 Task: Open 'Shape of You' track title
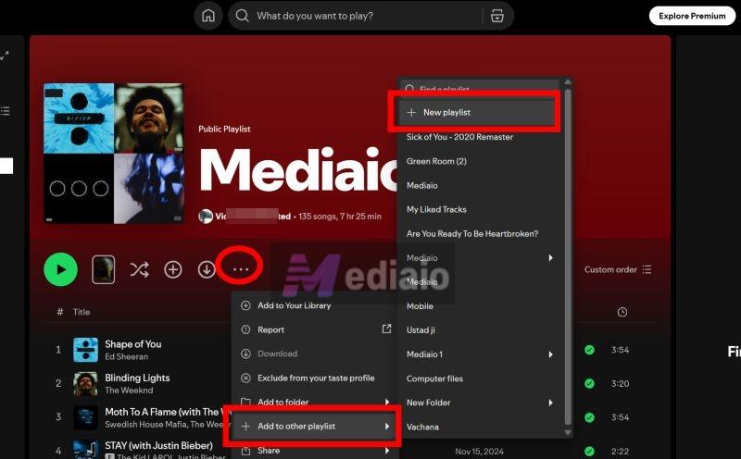pyautogui.click(x=132, y=344)
